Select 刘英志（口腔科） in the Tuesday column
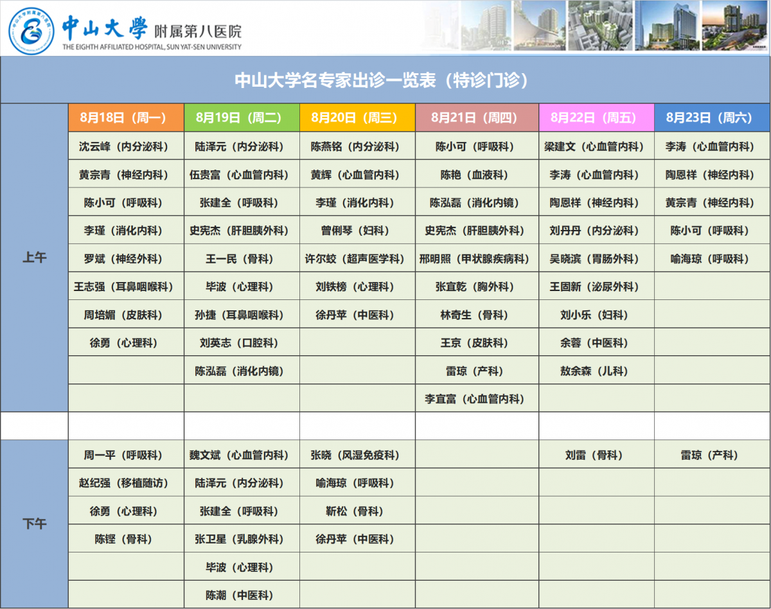The height and width of the screenshot is (609, 771). tap(242, 343)
